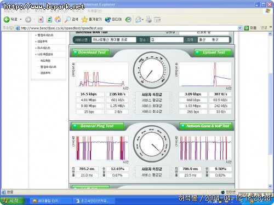Click the value 2.06 kB/s
274x205 pixels.
tap(117, 94)
